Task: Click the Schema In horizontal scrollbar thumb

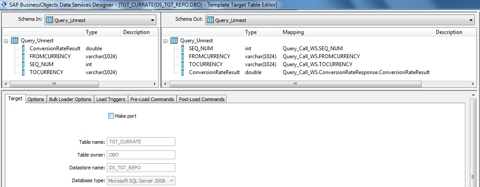Action: click(54, 84)
